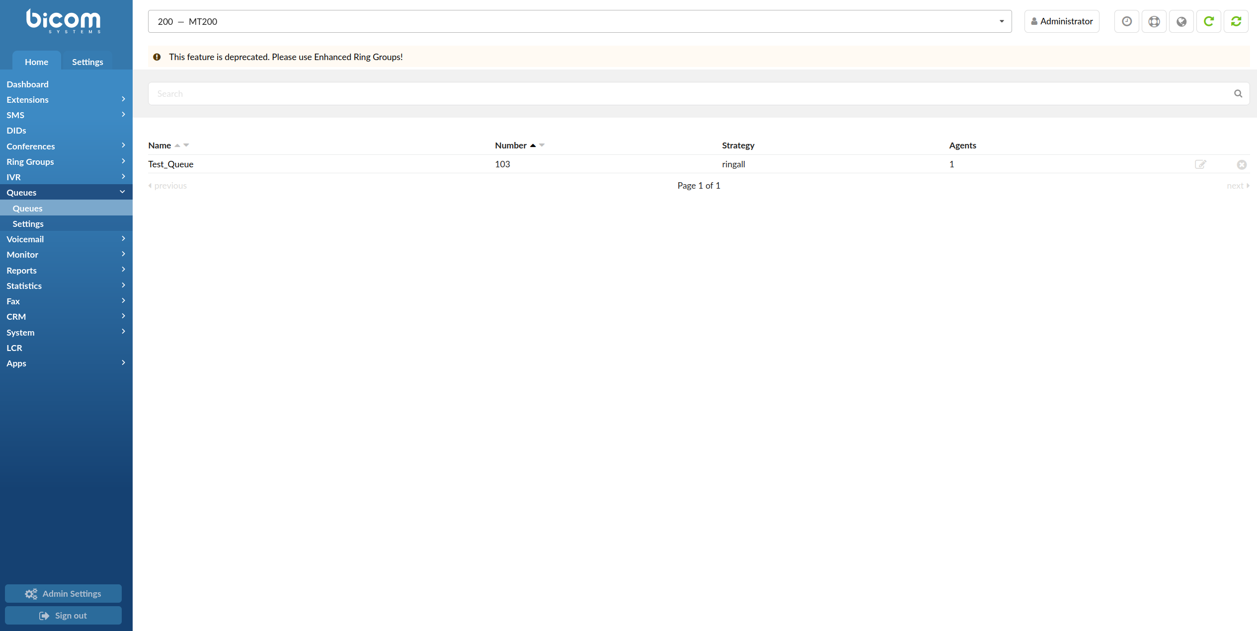
Task: Open Queue Settings submenu
Action: [28, 223]
